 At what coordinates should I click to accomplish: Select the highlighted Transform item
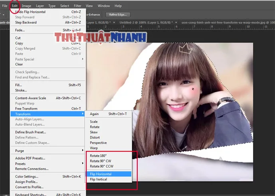point(48,114)
